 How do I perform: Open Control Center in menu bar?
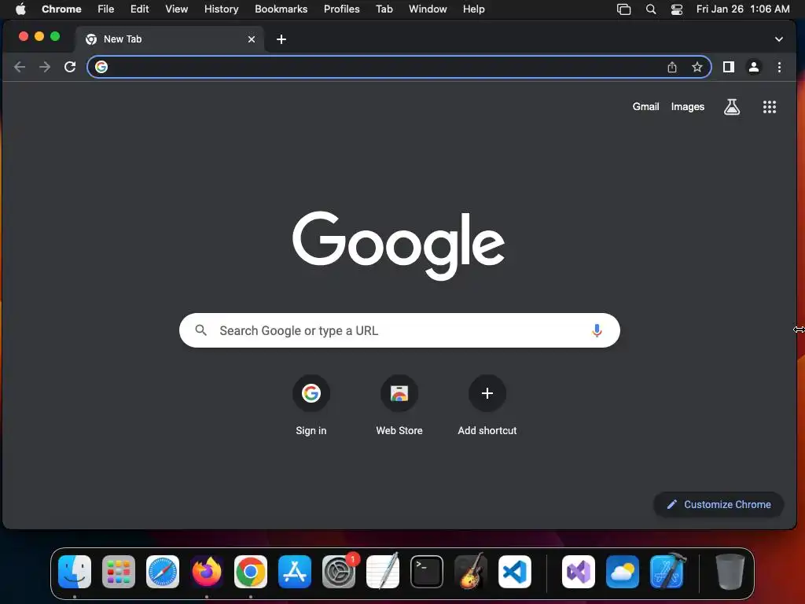pyautogui.click(x=677, y=9)
